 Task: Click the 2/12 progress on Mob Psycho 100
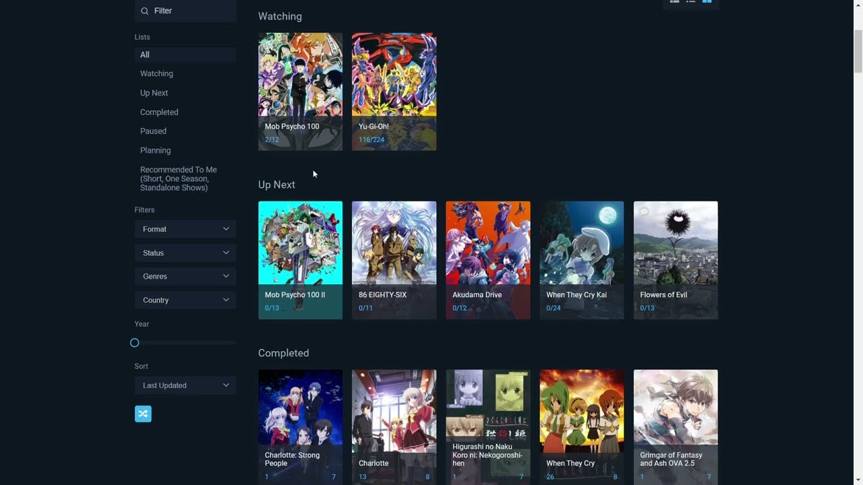coord(272,140)
